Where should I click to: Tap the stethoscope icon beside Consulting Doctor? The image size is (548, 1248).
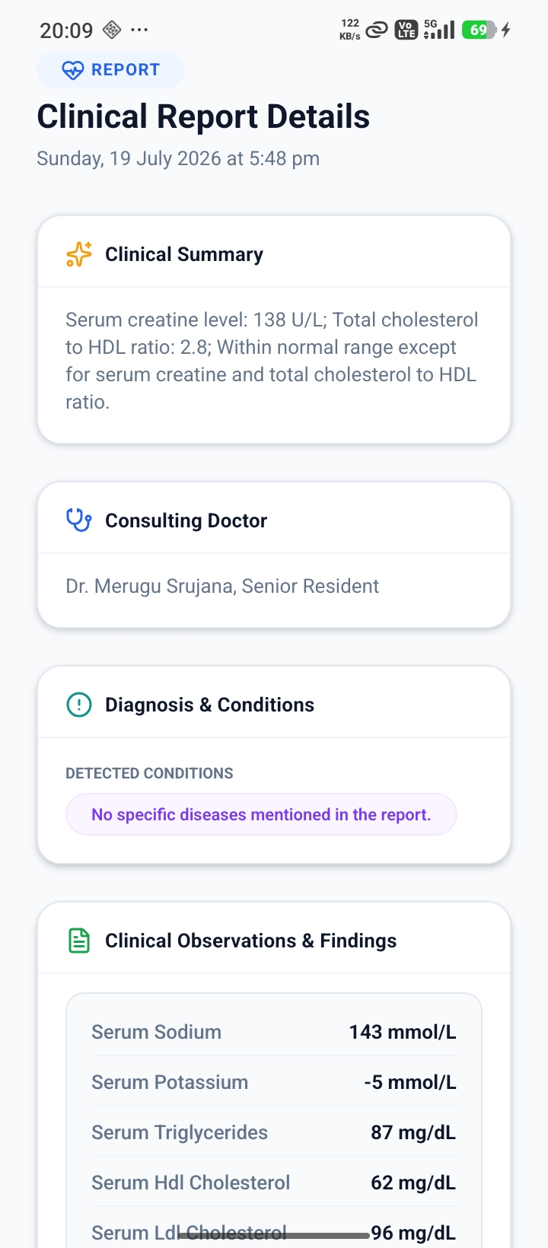click(x=79, y=521)
